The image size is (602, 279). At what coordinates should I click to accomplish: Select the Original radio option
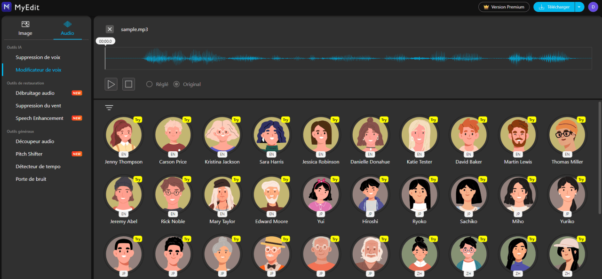pyautogui.click(x=177, y=84)
